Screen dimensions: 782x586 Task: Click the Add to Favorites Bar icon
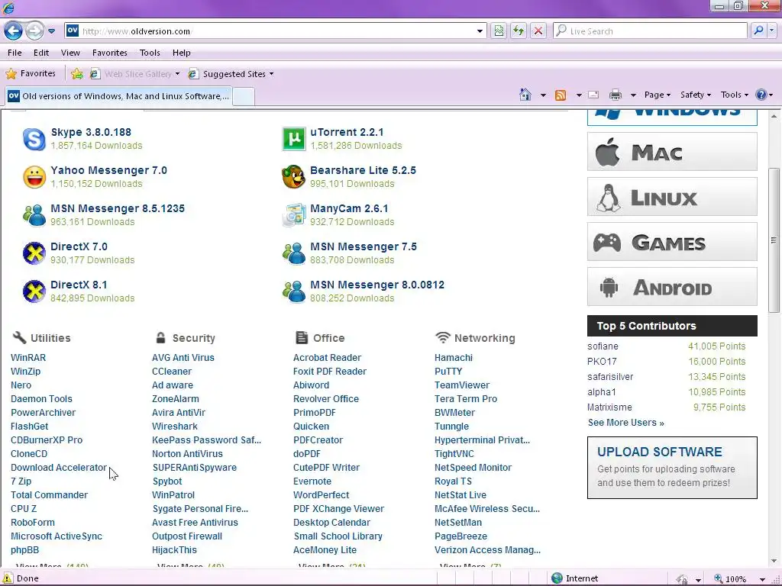pos(77,74)
